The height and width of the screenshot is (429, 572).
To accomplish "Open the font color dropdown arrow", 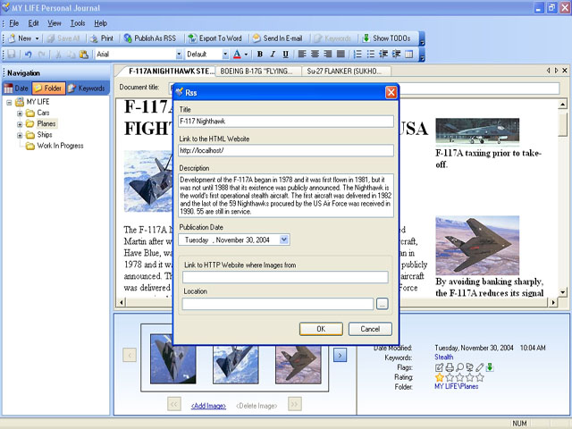I will click(246, 55).
